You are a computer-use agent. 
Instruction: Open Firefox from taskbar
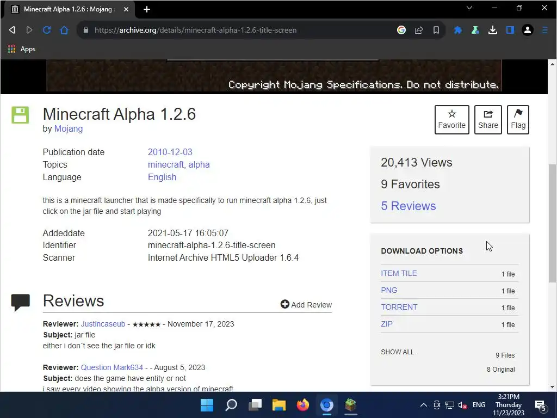click(x=302, y=405)
